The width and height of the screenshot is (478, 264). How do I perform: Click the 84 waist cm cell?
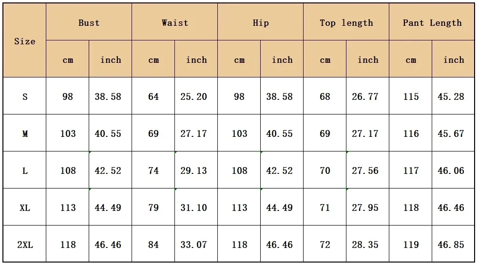[153, 244]
